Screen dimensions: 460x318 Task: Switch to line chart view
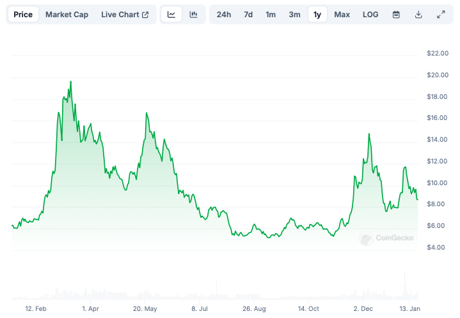(x=171, y=15)
